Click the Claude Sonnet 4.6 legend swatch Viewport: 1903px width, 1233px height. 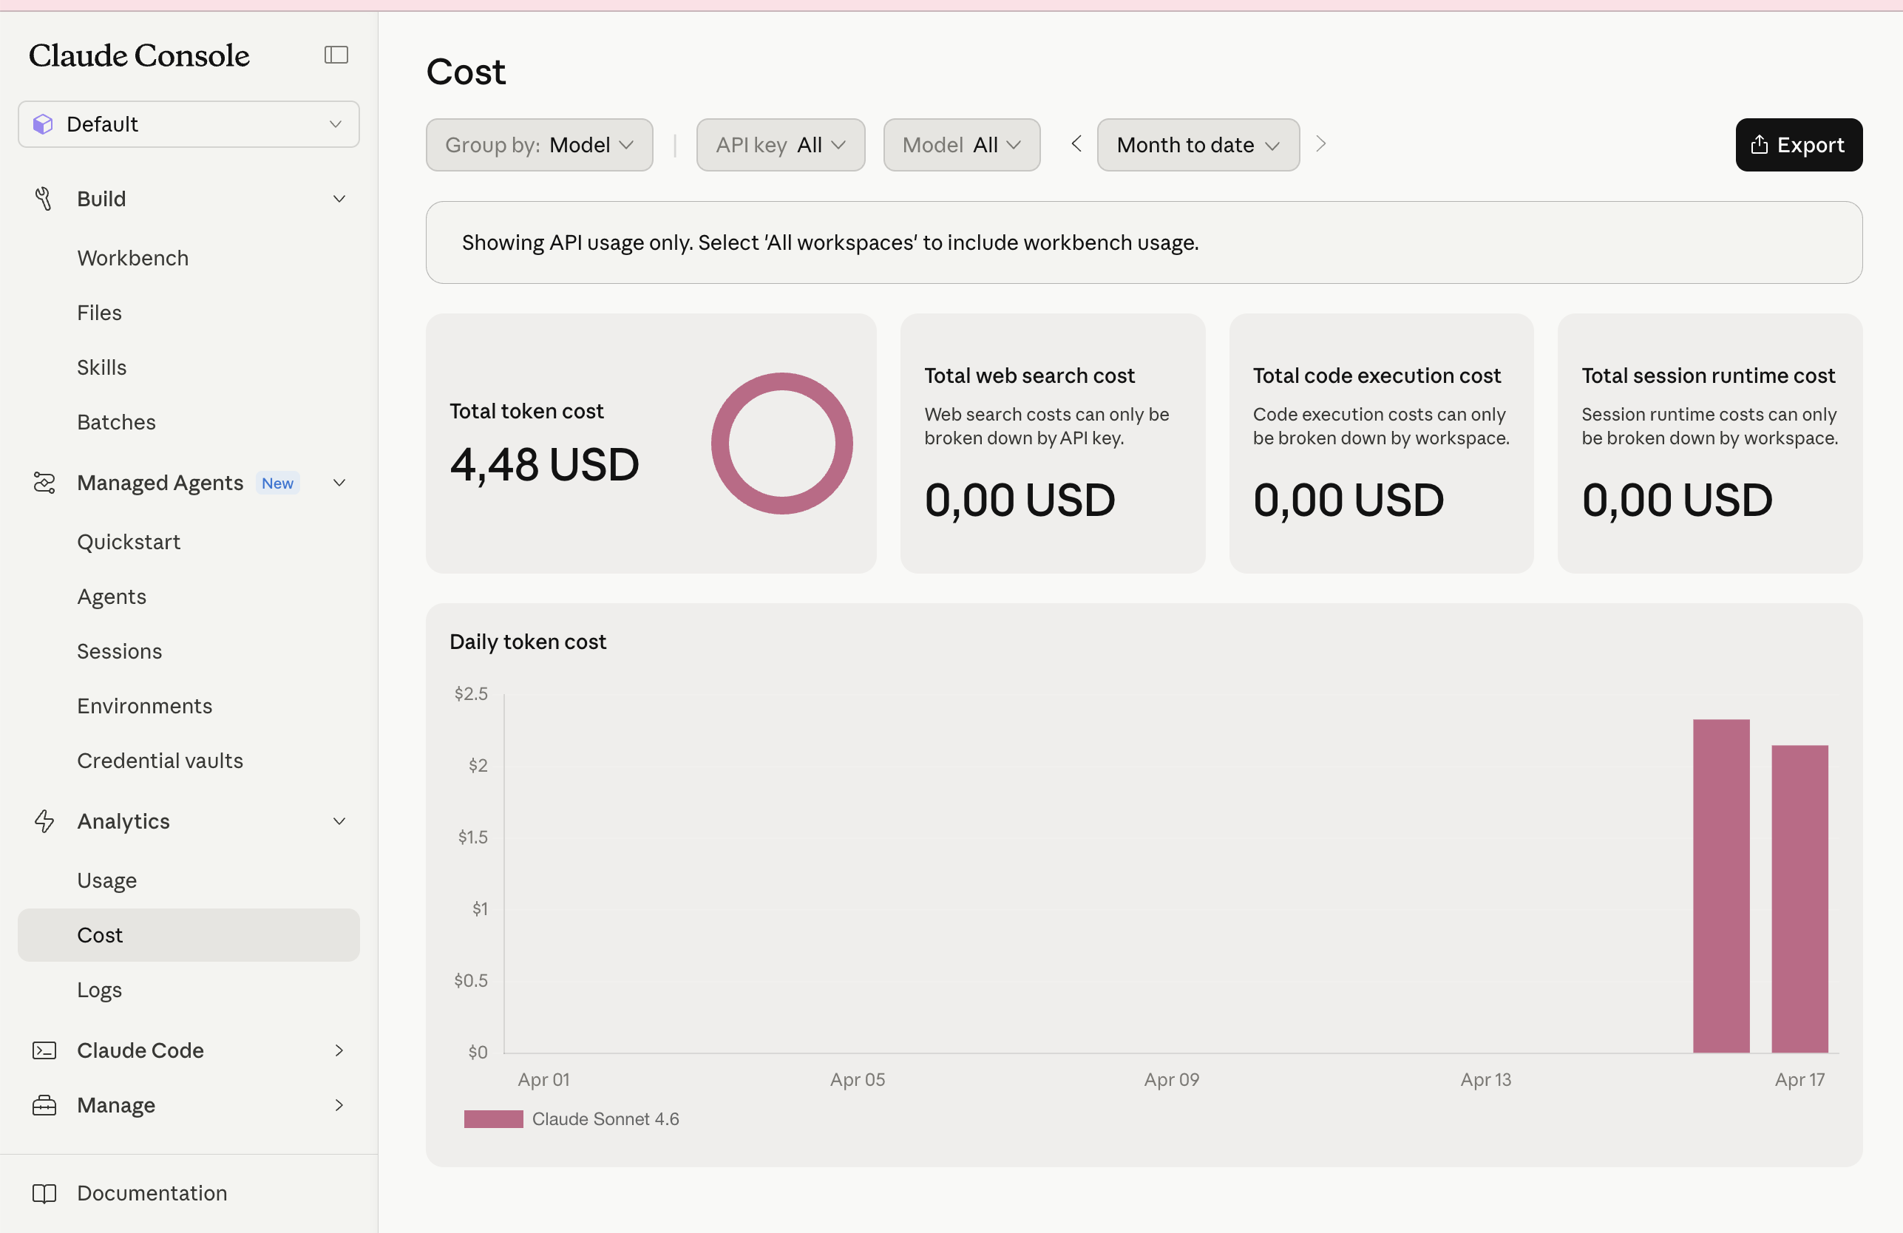click(x=493, y=1118)
